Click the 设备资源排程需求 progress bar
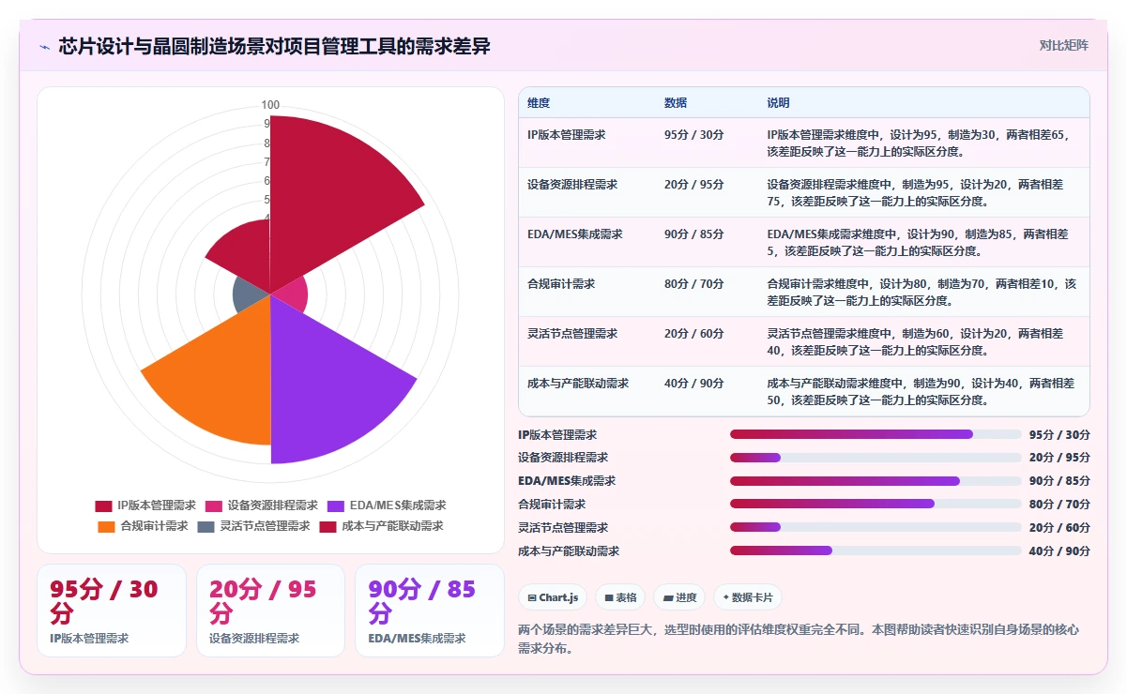 pyautogui.click(x=876, y=458)
